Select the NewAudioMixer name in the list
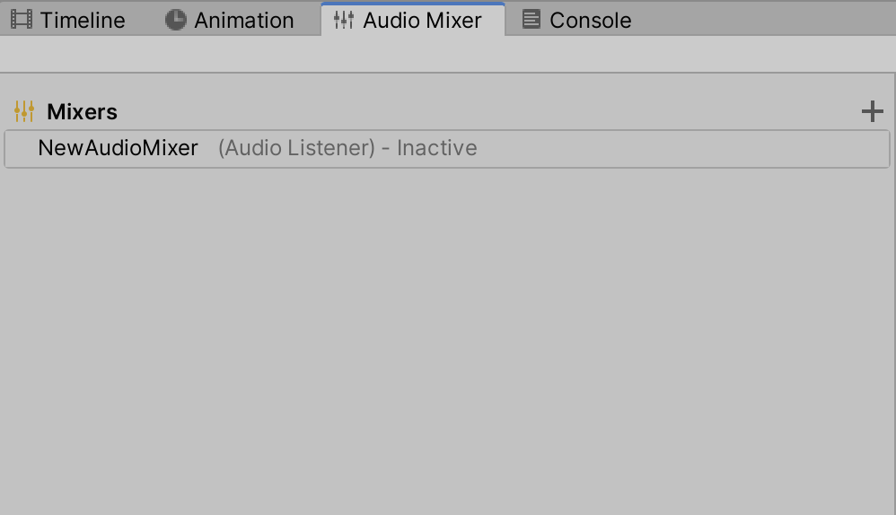This screenshot has height=515, width=896. (118, 148)
